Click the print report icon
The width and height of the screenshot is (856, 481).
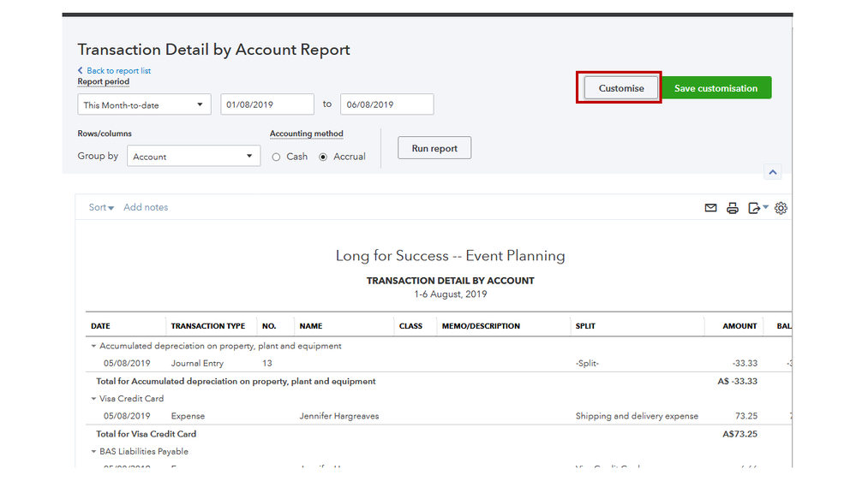(733, 208)
